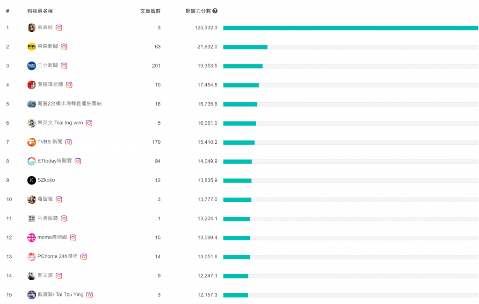
Task: Sort by 影響力分數 column header
Action: [x=198, y=11]
